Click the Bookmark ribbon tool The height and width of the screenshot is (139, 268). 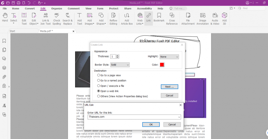coord(159,18)
